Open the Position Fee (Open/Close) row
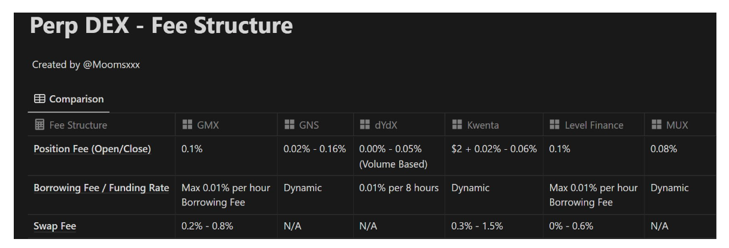 92,149
